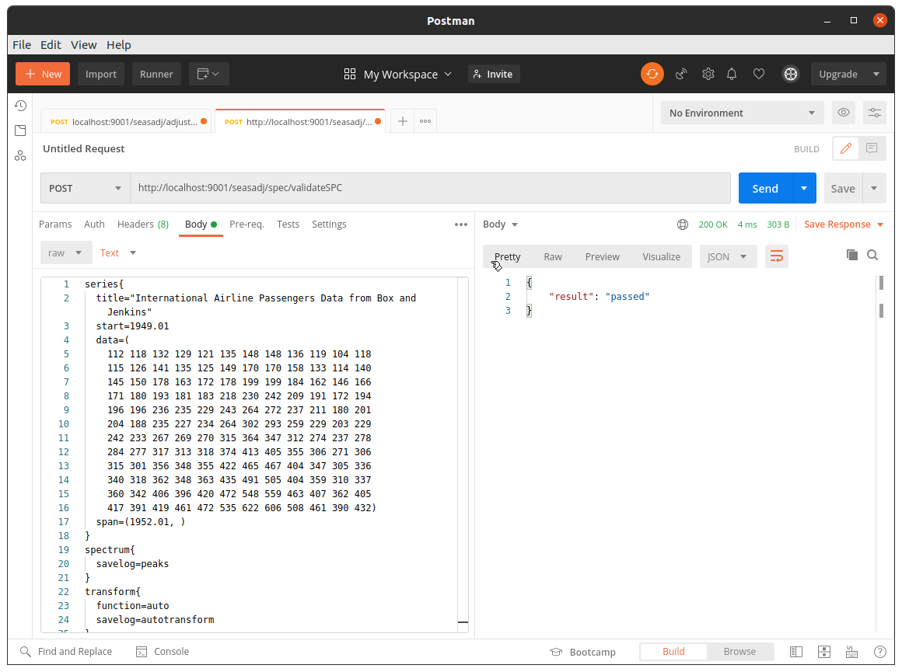This screenshot has width=902, height=672.
Task: Open Find and Replace
Action: tap(66, 651)
